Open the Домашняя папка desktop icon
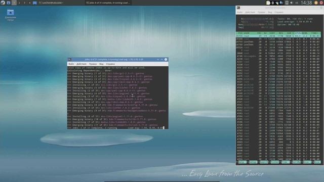The width and height of the screenshot is (324, 182). click(10, 15)
